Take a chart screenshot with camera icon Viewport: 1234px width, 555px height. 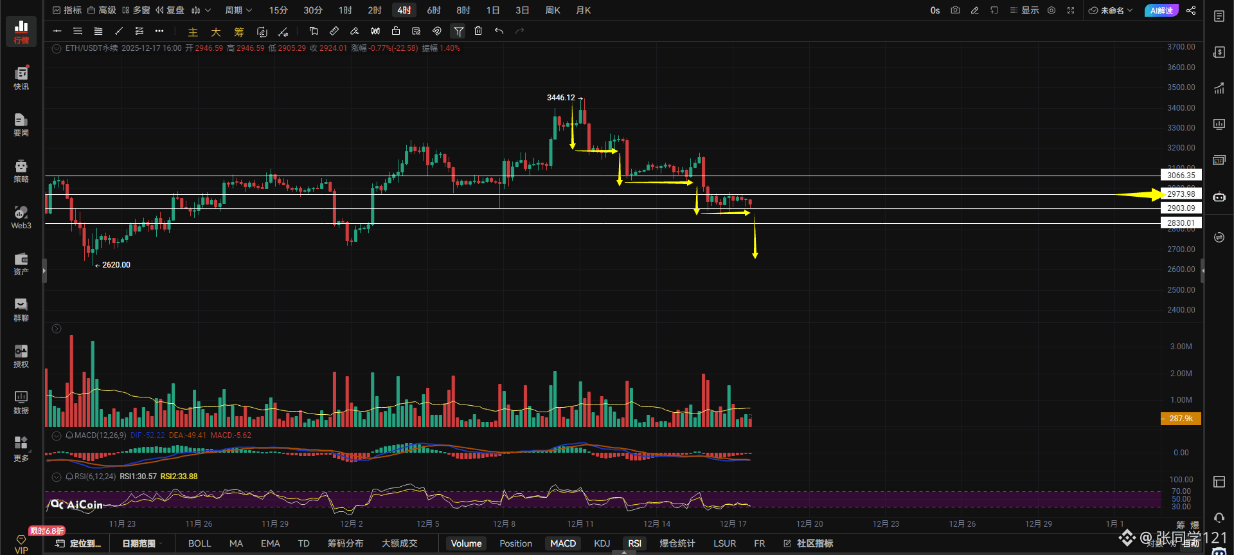(955, 10)
